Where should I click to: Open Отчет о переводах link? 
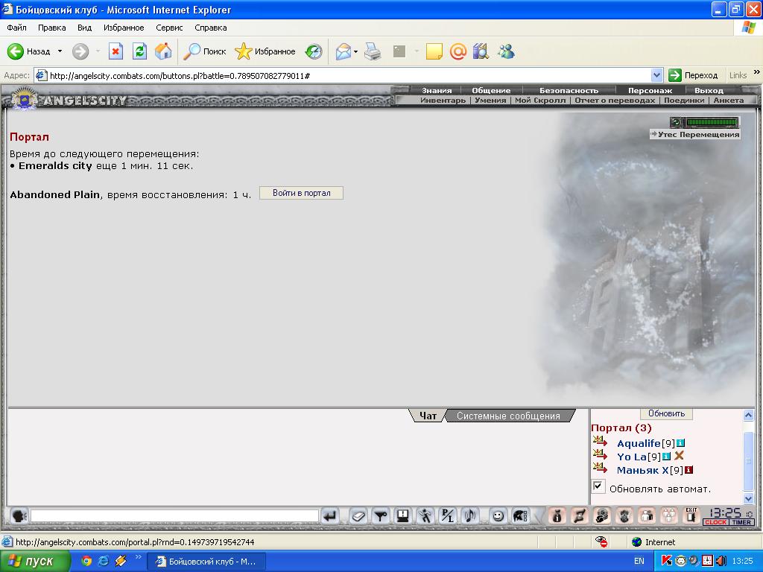coord(615,101)
